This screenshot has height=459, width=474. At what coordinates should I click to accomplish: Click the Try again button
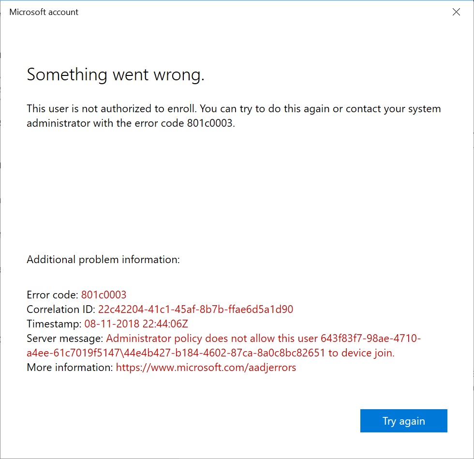403,421
